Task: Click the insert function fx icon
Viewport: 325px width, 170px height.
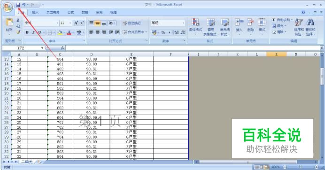Action: click(62, 48)
